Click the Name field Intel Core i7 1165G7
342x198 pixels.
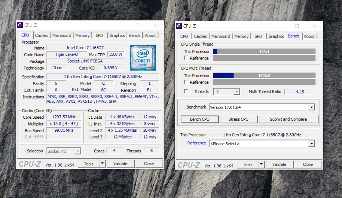click(85, 48)
